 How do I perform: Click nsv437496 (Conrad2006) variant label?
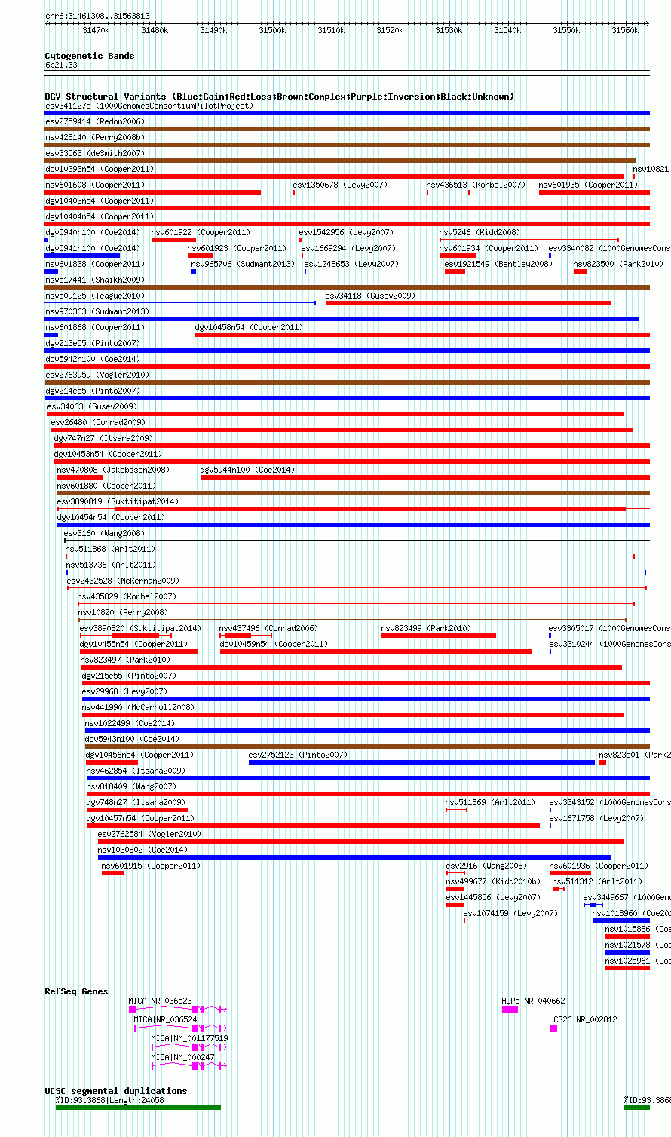click(268, 628)
